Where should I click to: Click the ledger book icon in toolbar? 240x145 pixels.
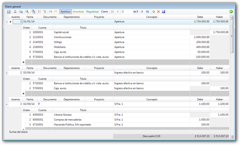pyautogui.click(x=8, y=12)
